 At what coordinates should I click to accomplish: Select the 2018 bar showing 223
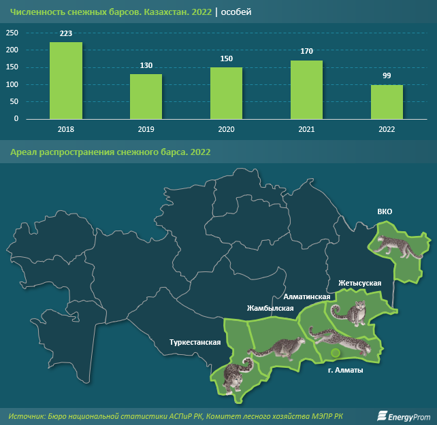(66, 81)
